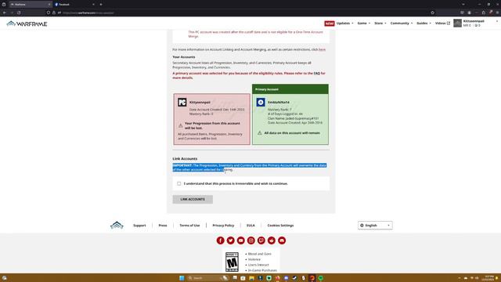Viewport: 501px width, 282px height.
Task: Select the red Kittysennpaii PC account card
Action: 212,119
